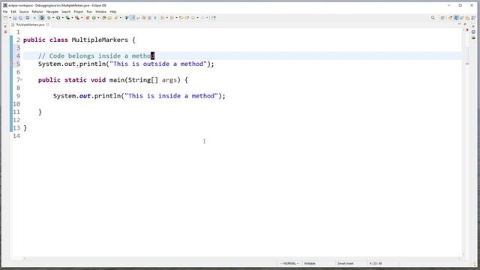Click the Save All toolbar icon

(x=20, y=18)
